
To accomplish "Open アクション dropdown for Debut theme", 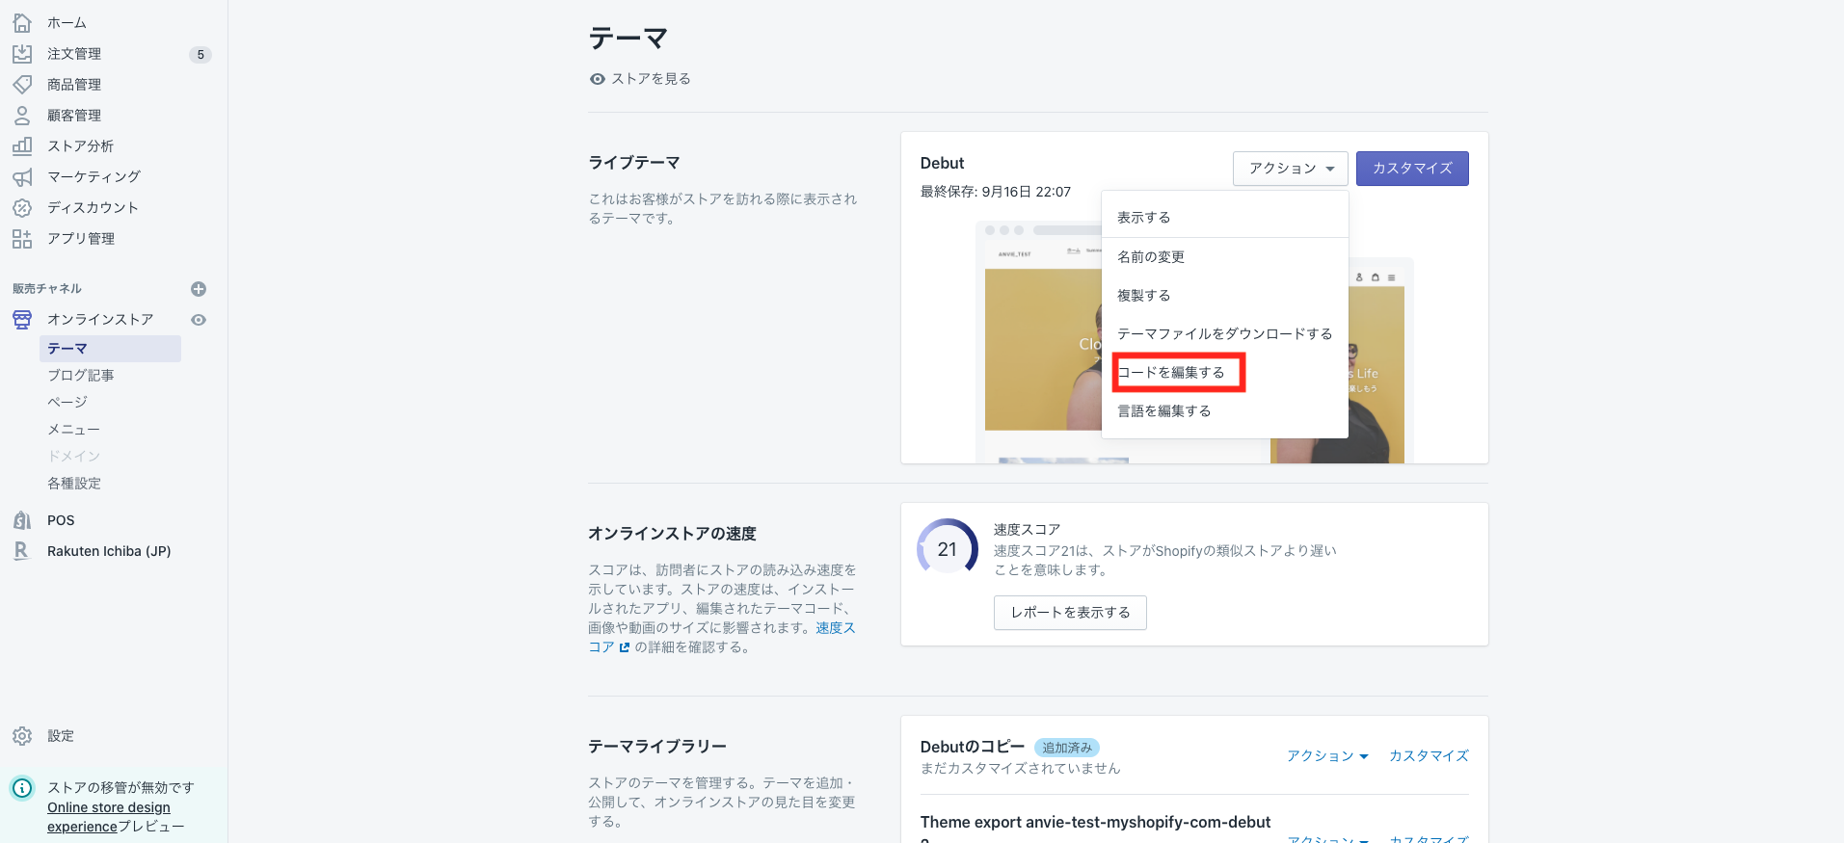I will (x=1291, y=169).
